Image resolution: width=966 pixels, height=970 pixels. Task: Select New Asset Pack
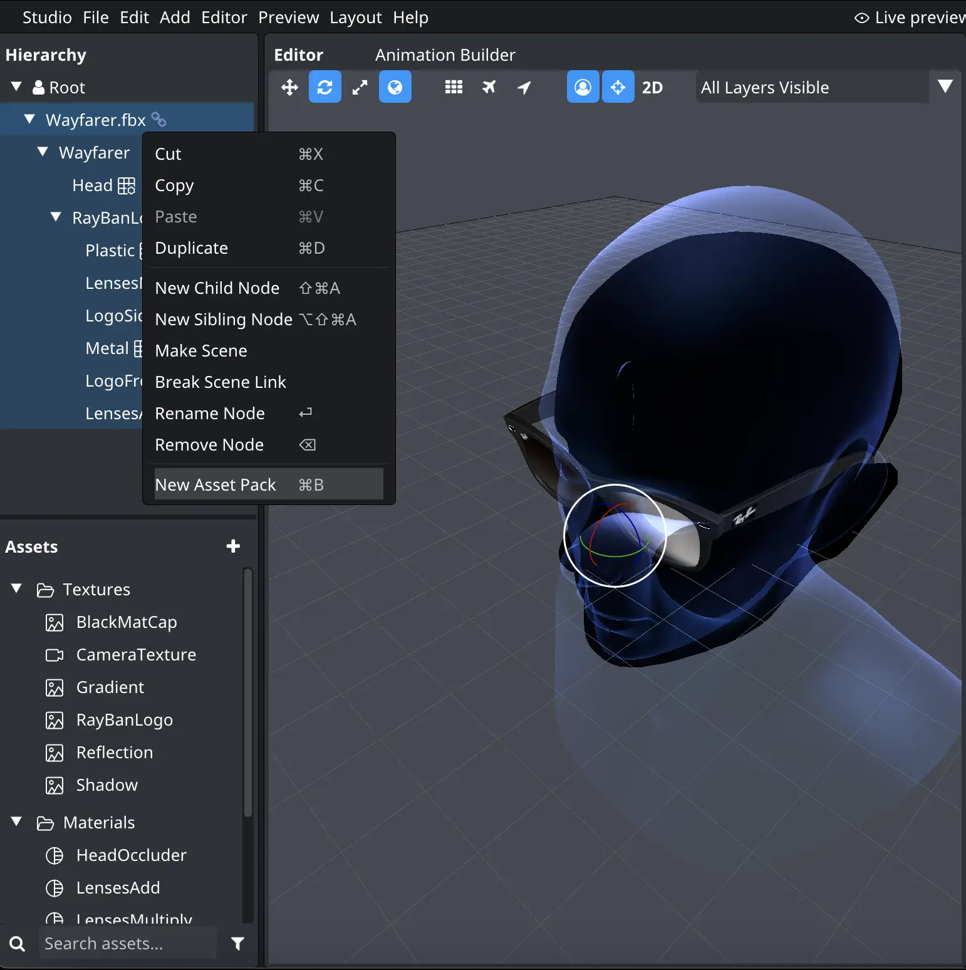pos(269,484)
